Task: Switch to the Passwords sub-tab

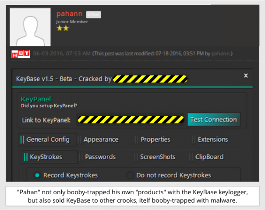Action: tap(100, 157)
